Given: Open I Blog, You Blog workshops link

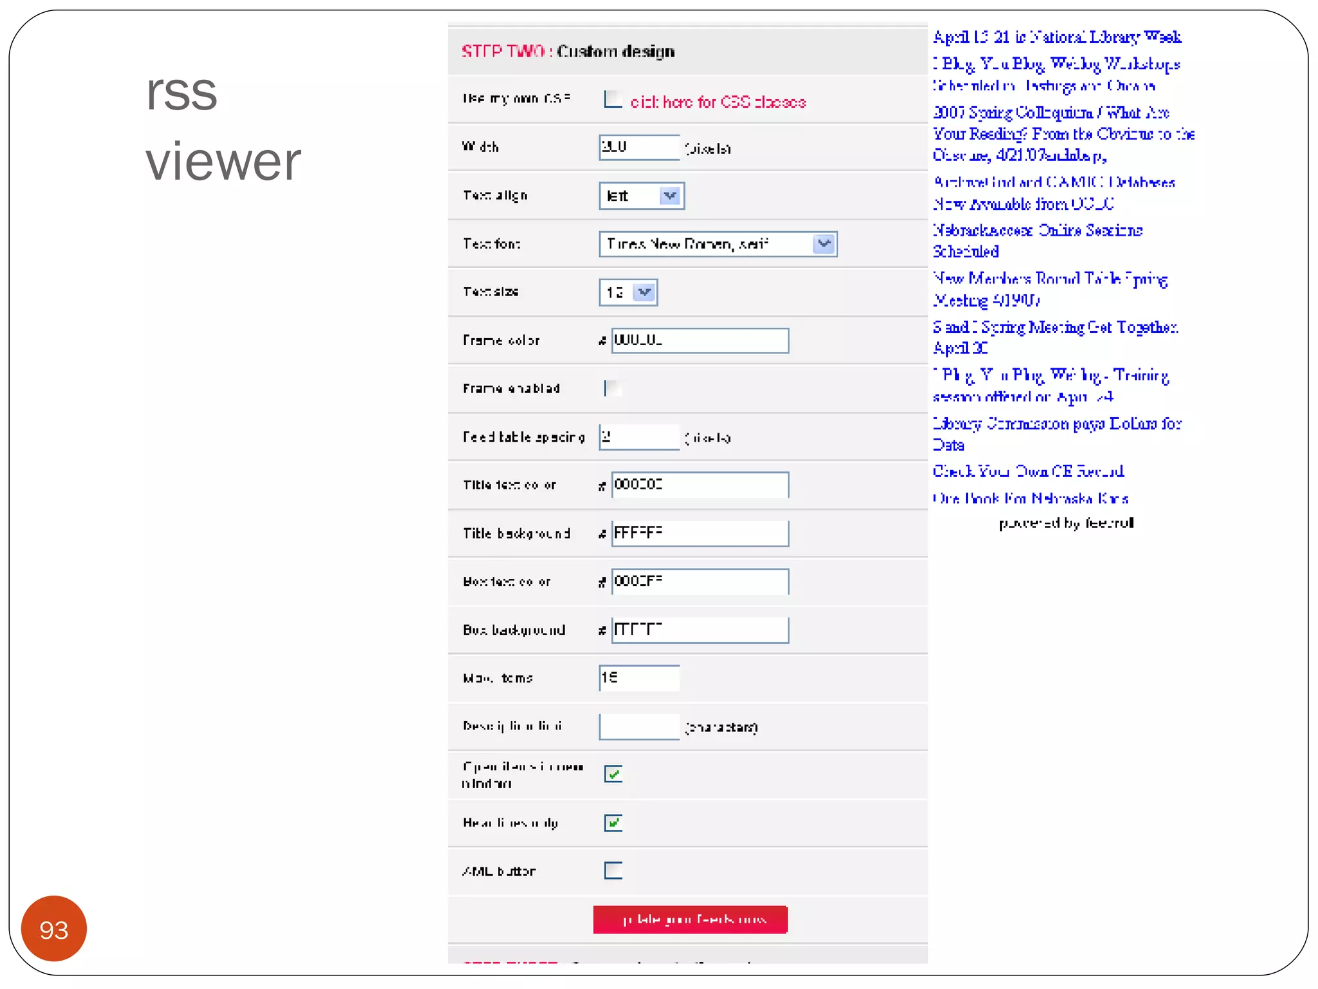Looking at the screenshot, I should 1057,75.
